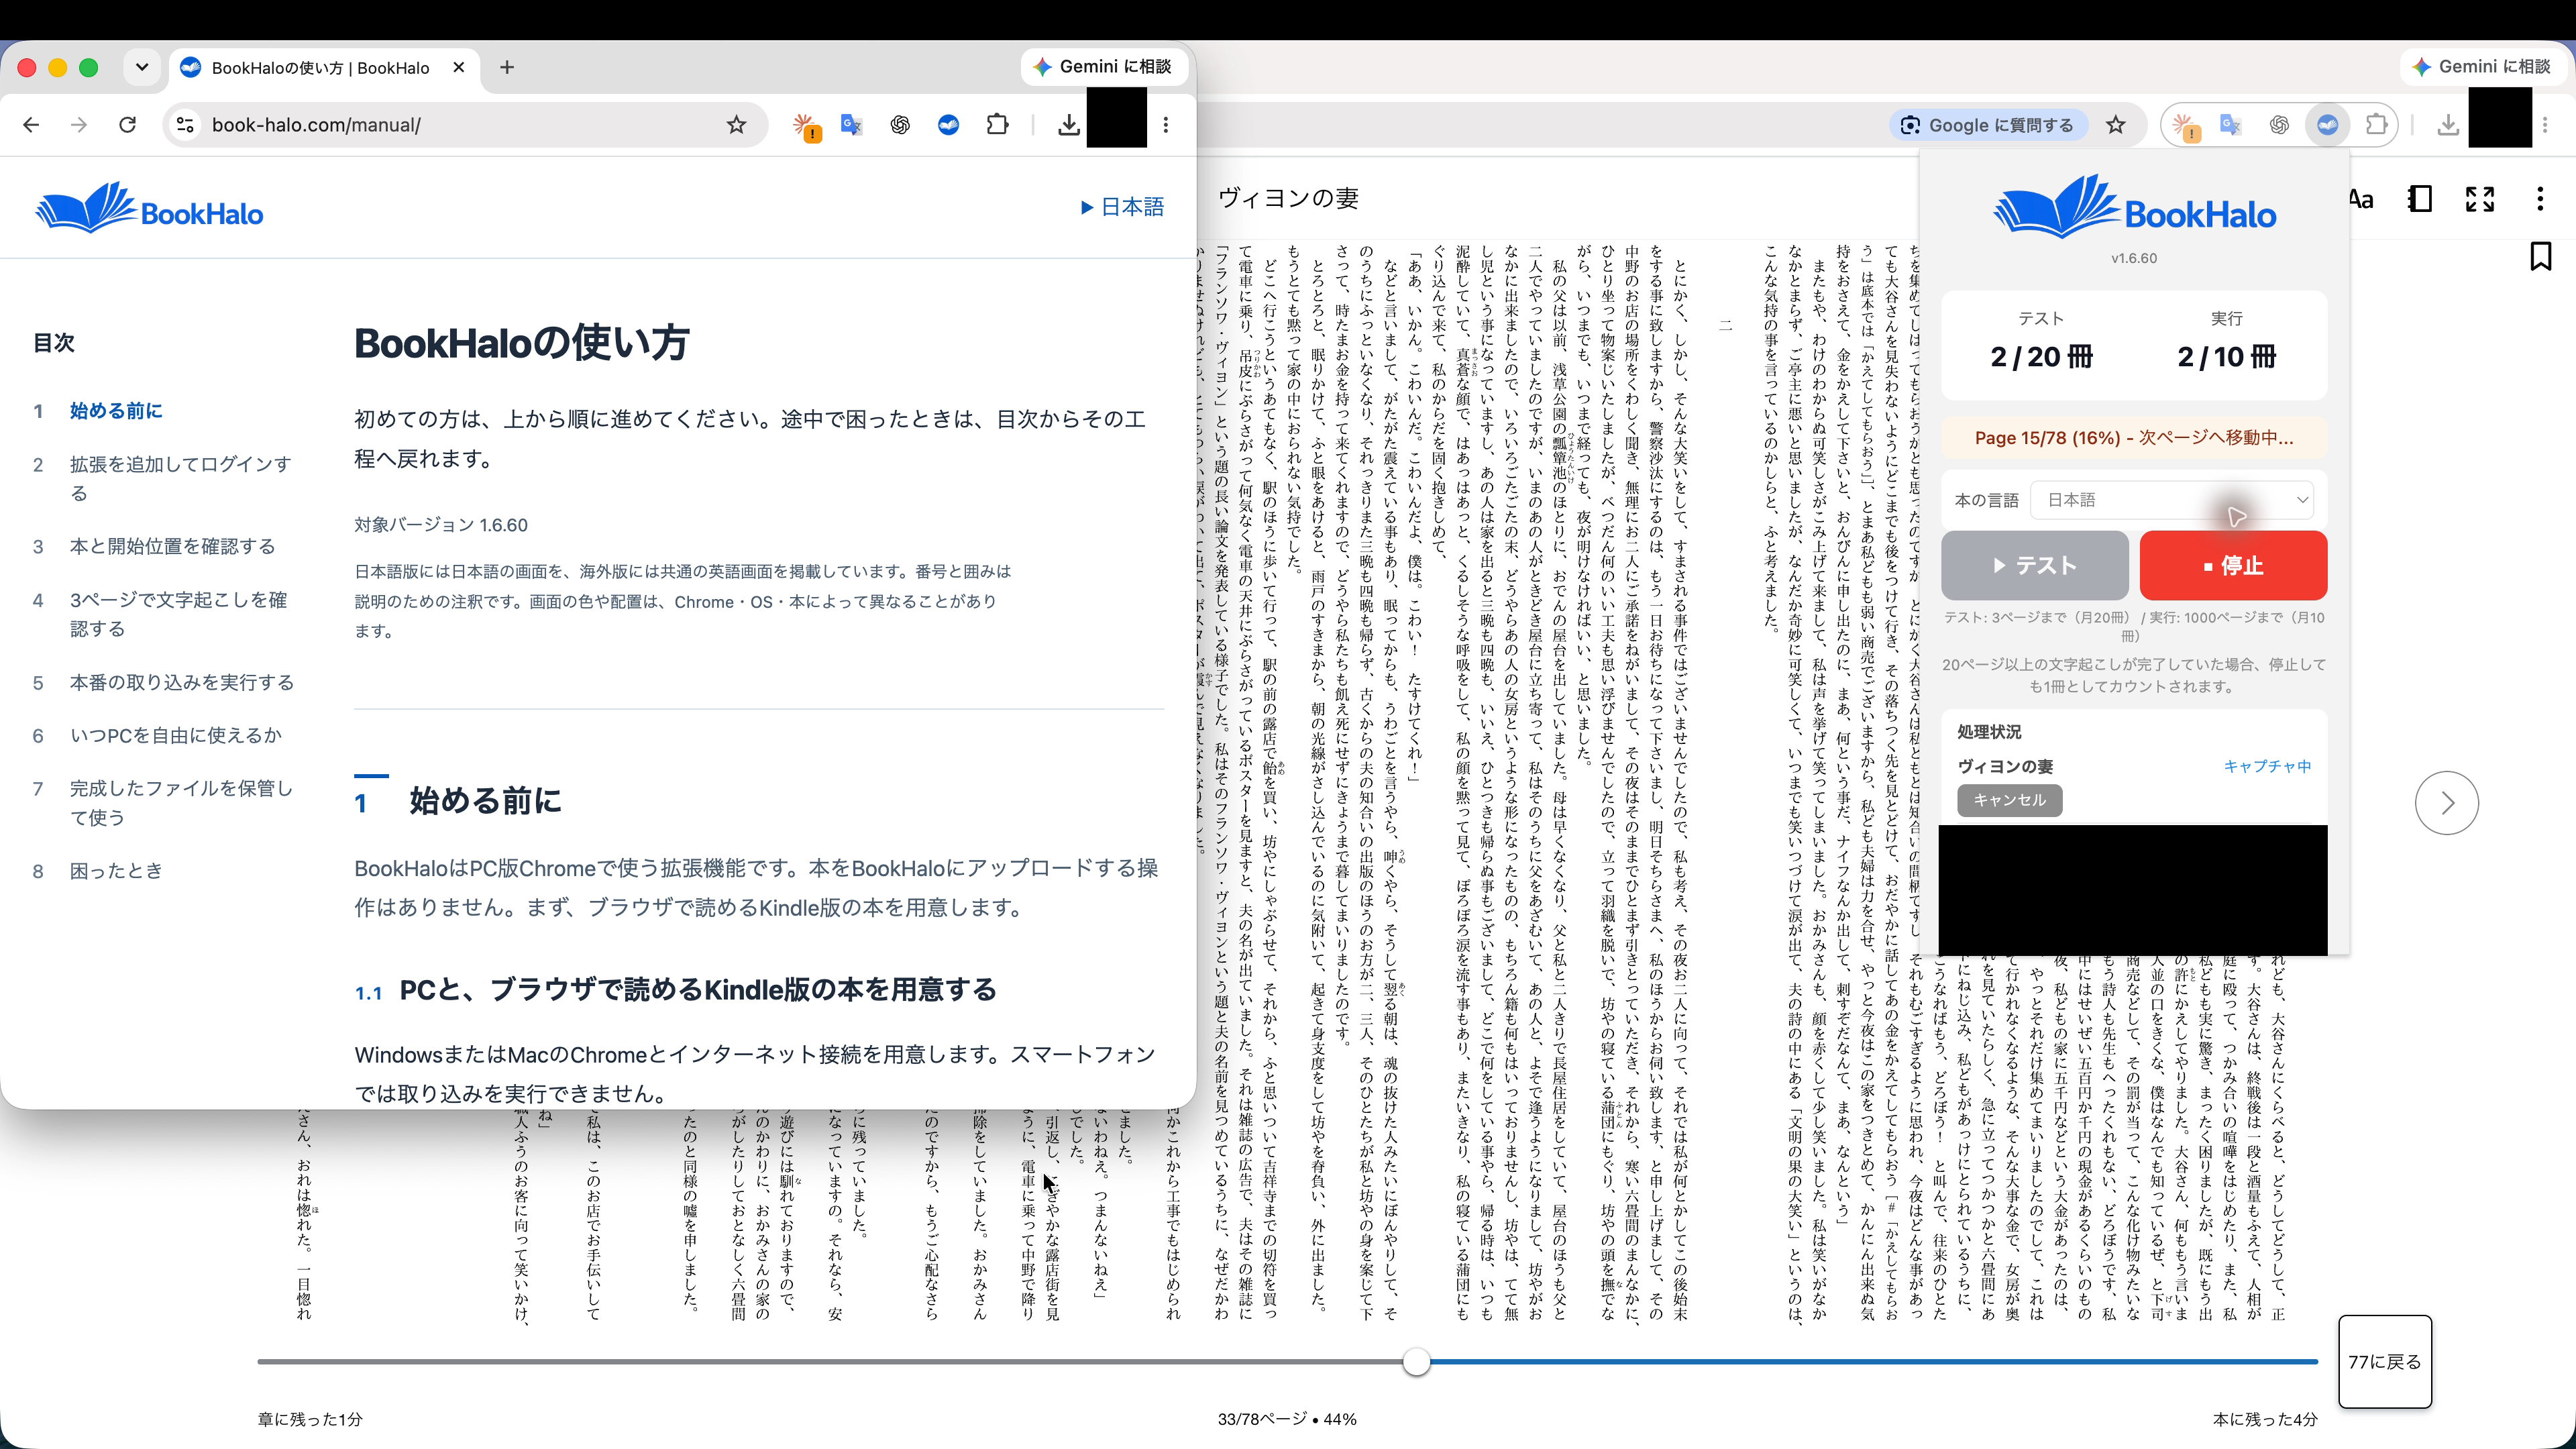Open Chrome downloads icon in left window

coord(1068,125)
